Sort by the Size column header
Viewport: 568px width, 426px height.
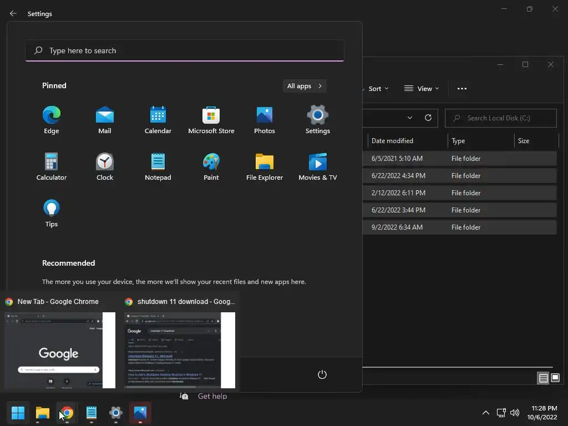[x=536, y=141]
